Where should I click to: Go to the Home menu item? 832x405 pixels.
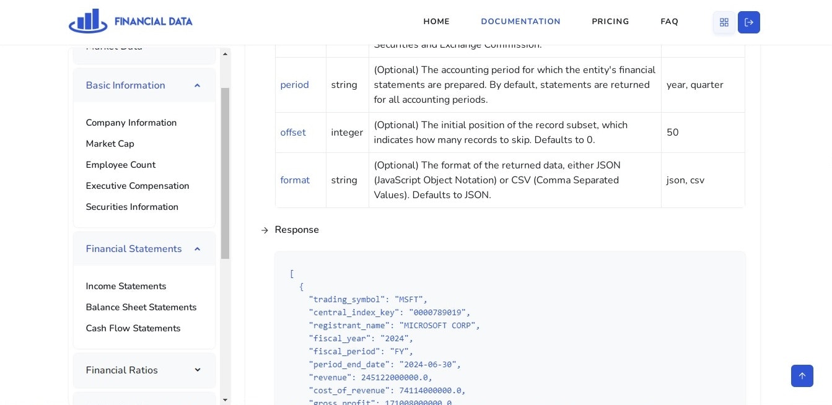[437, 22]
